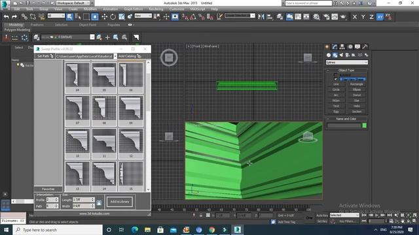Select the Select Object tool

tap(69, 17)
